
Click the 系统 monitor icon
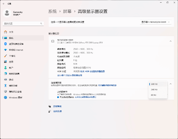coord(5,38)
